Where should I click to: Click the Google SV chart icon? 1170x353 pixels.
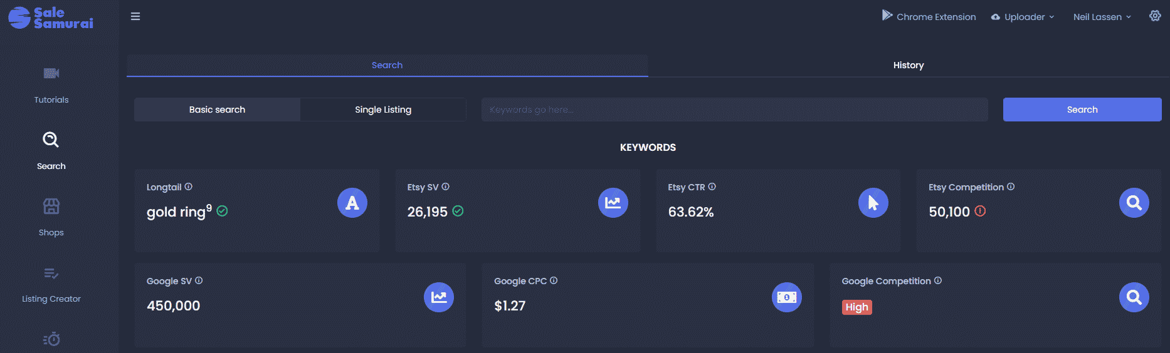(x=439, y=297)
